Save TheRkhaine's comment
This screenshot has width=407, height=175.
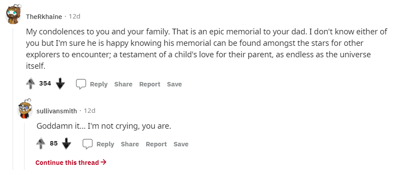point(174,84)
